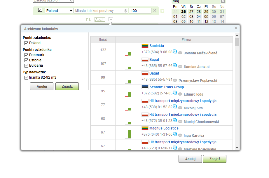Uncheck the Estonia unloading checkbox
Viewport: 269px width, 178px height.
(x=26, y=60)
